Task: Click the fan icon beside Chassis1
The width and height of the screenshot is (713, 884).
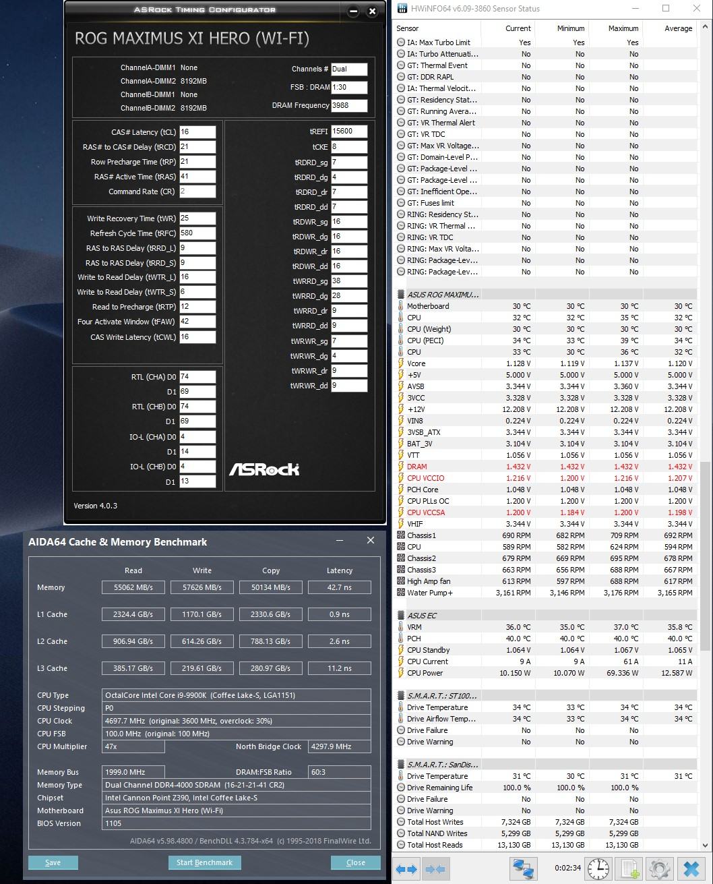Action: tap(401, 535)
